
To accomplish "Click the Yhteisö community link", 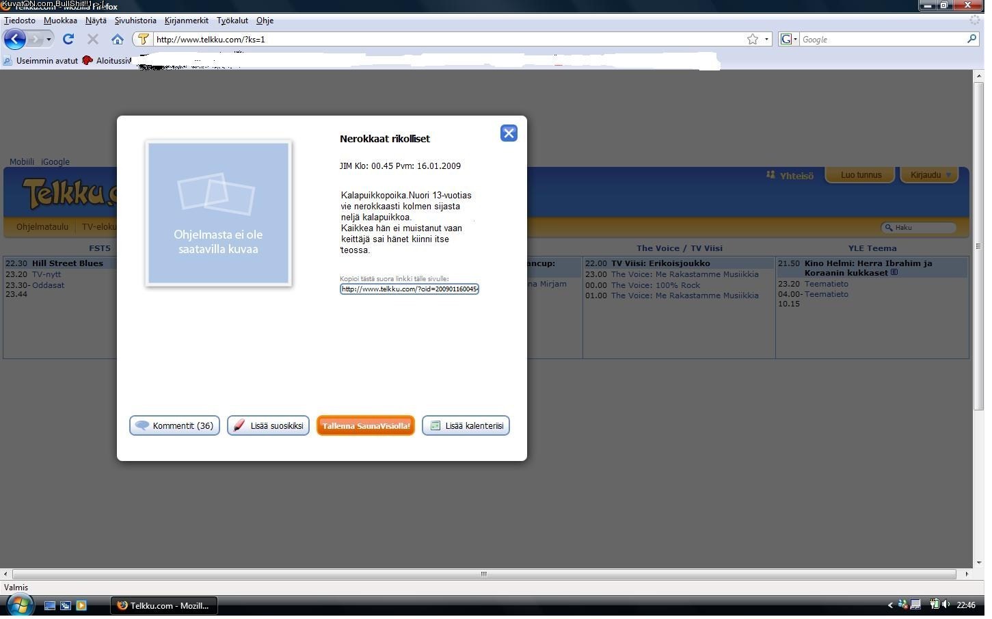I will click(790, 176).
